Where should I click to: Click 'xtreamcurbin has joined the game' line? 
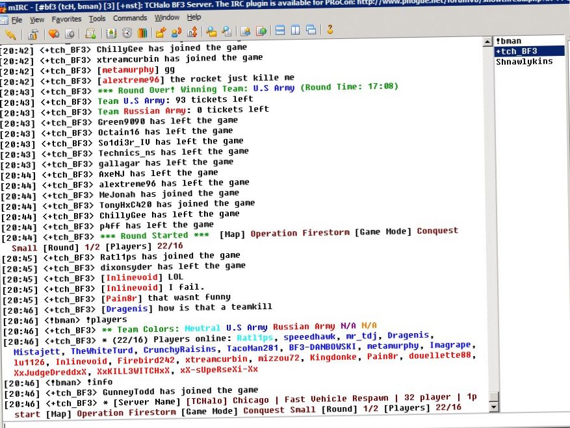(x=179, y=58)
